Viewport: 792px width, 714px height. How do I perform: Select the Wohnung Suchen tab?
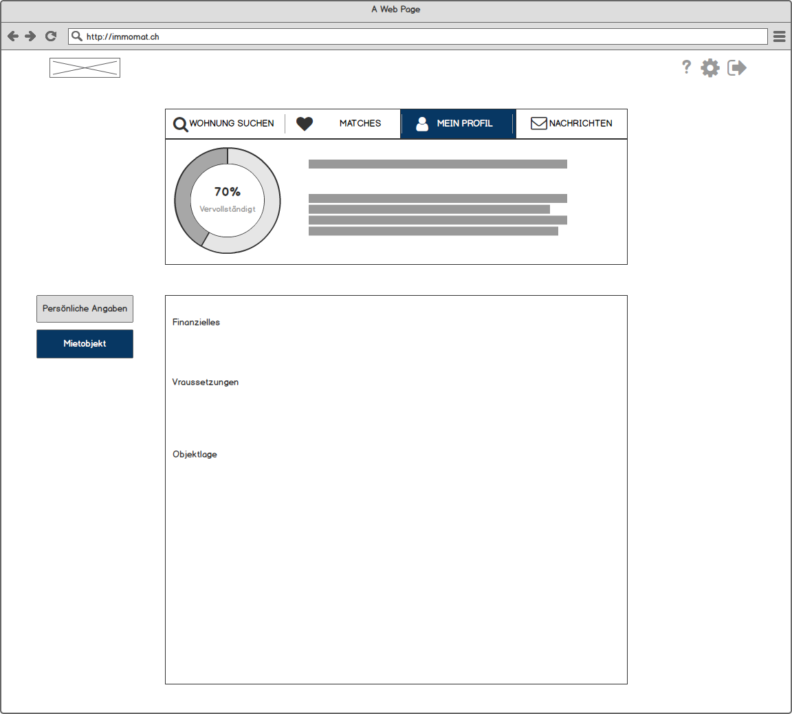(x=232, y=124)
